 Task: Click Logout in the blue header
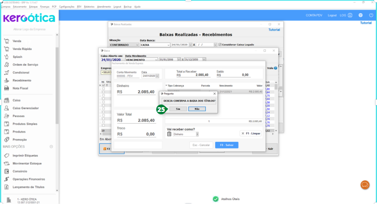tap(332, 15)
